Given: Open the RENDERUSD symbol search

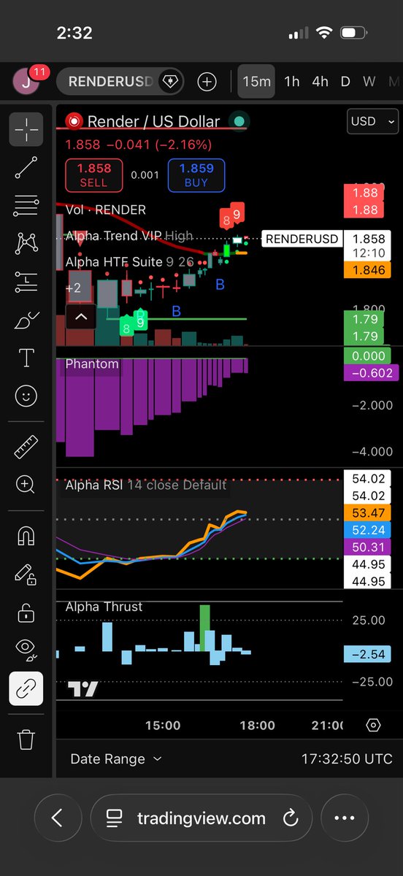Looking at the screenshot, I should coord(110,82).
